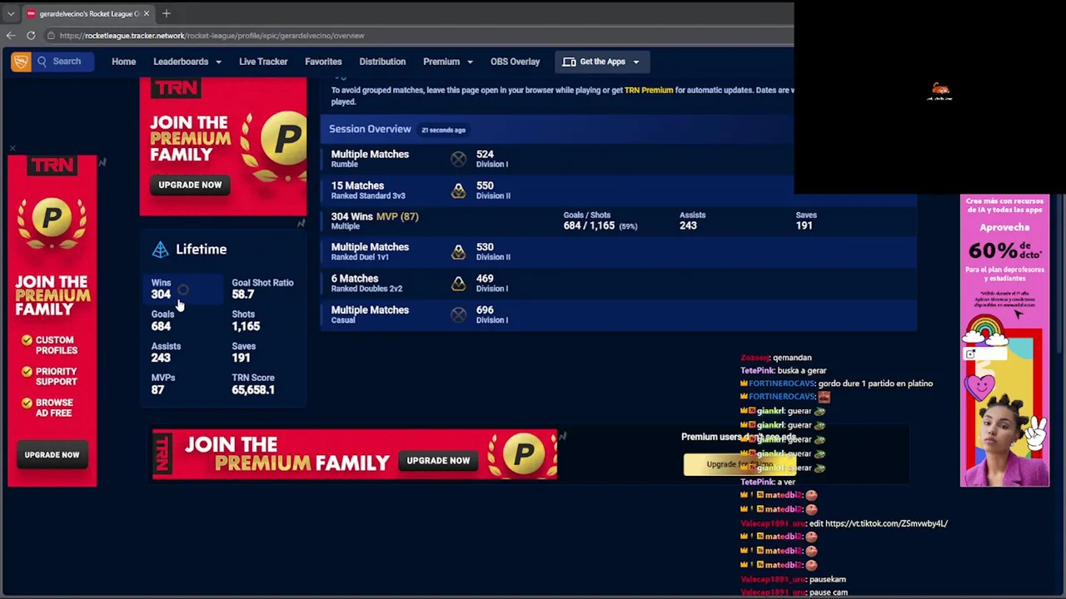Click the '524' Rumble rating value
This screenshot has width=1066, height=599.
(485, 154)
